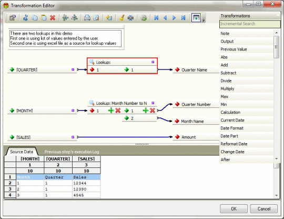Image resolution: width=284 pixels, height=219 pixels.
Task: Select the Source Data tab
Action: (x=22, y=152)
